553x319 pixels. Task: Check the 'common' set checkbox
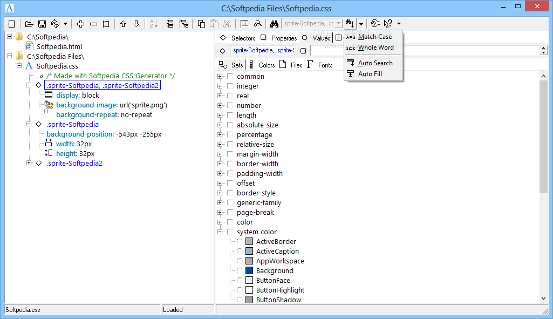230,76
